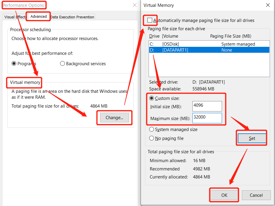Click the Change button under Virtual memory
The image size is (275, 206).
[x=114, y=117]
